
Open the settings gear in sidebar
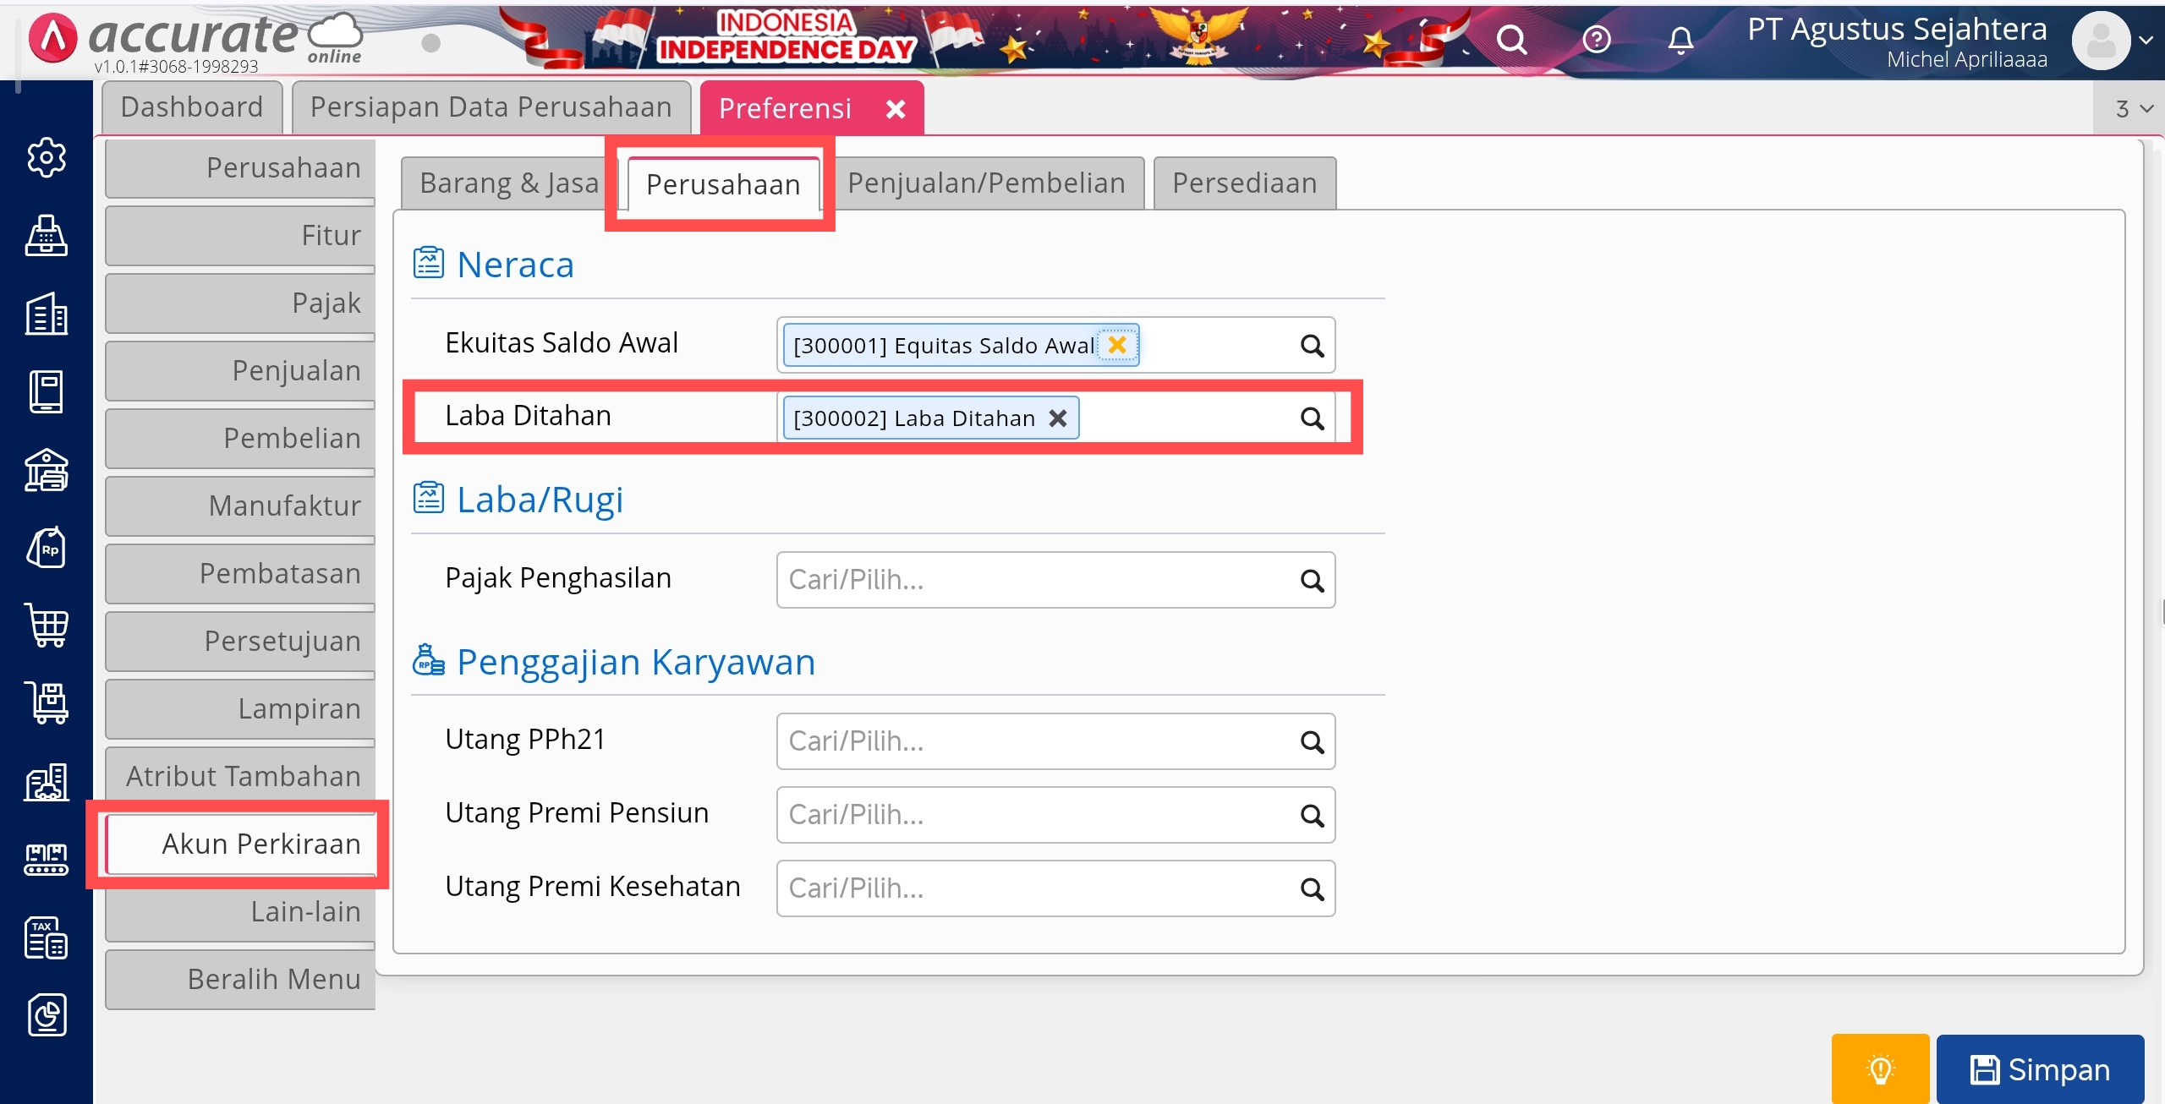point(47,157)
